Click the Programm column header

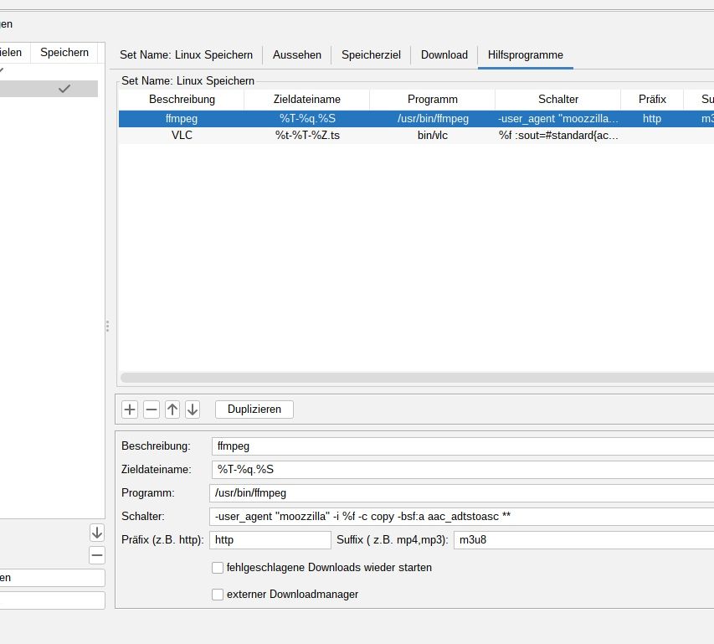(x=433, y=100)
